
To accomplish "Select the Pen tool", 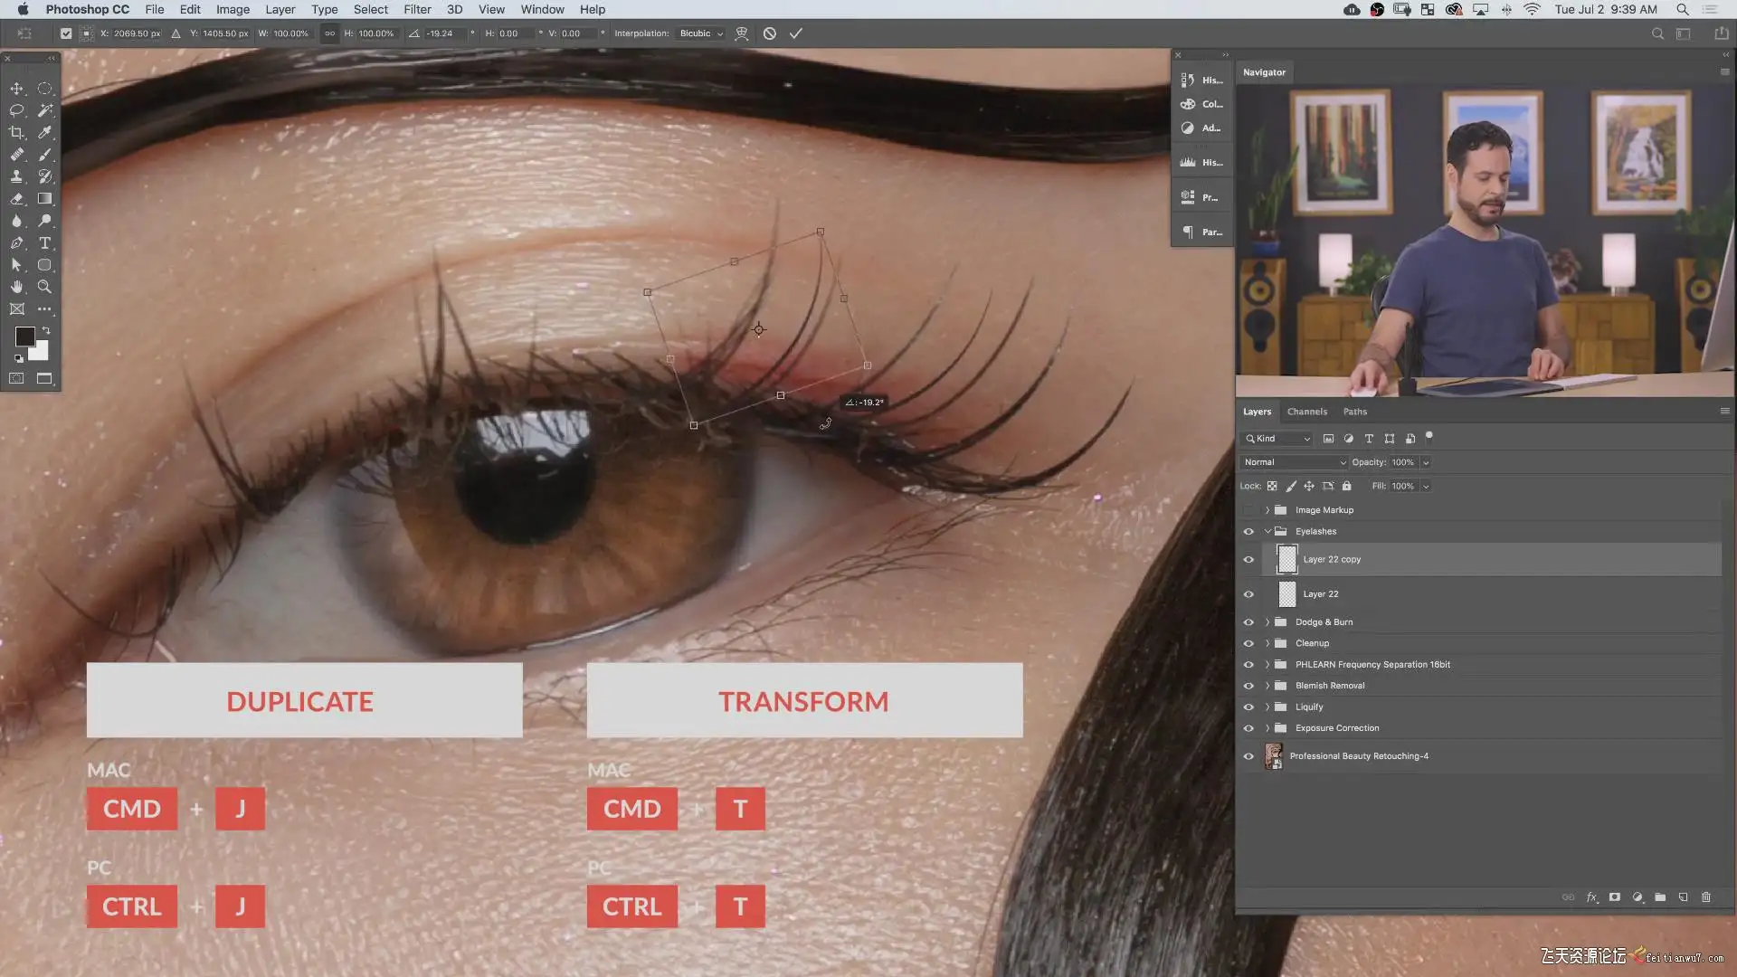I will (16, 242).
